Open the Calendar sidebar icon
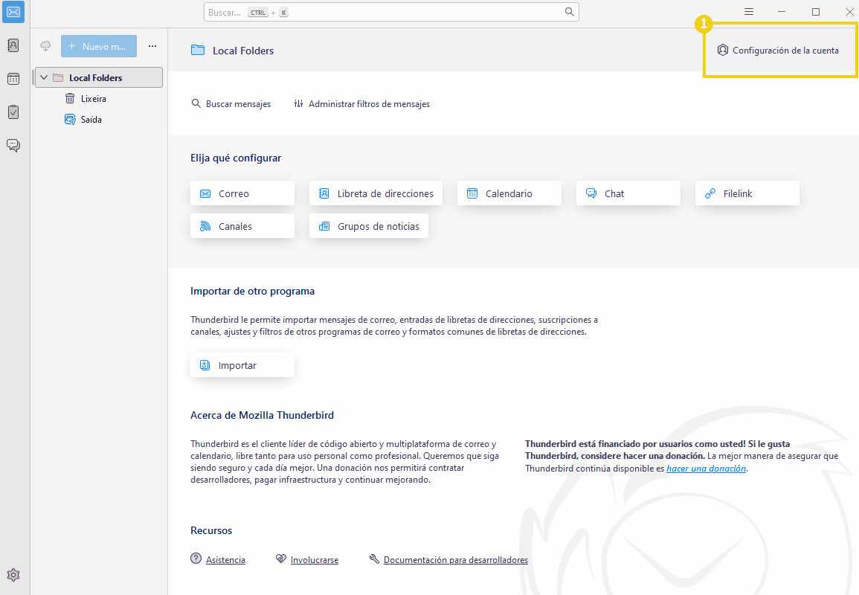Viewport: 859px width, 595px height. (13, 79)
